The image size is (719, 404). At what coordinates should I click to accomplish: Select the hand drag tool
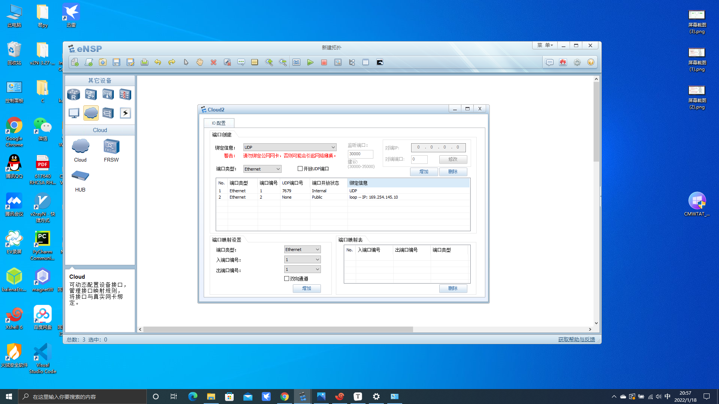click(200, 62)
